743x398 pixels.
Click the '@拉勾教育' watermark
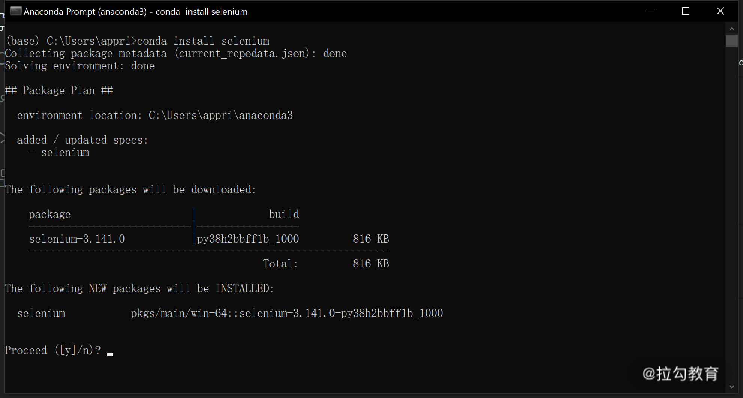tap(681, 374)
